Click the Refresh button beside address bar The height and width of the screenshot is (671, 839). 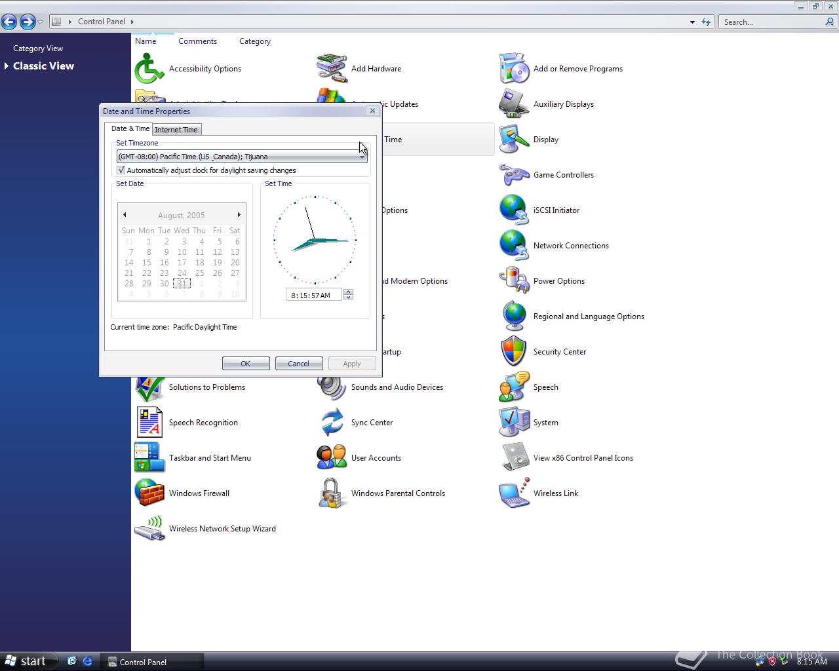(706, 22)
